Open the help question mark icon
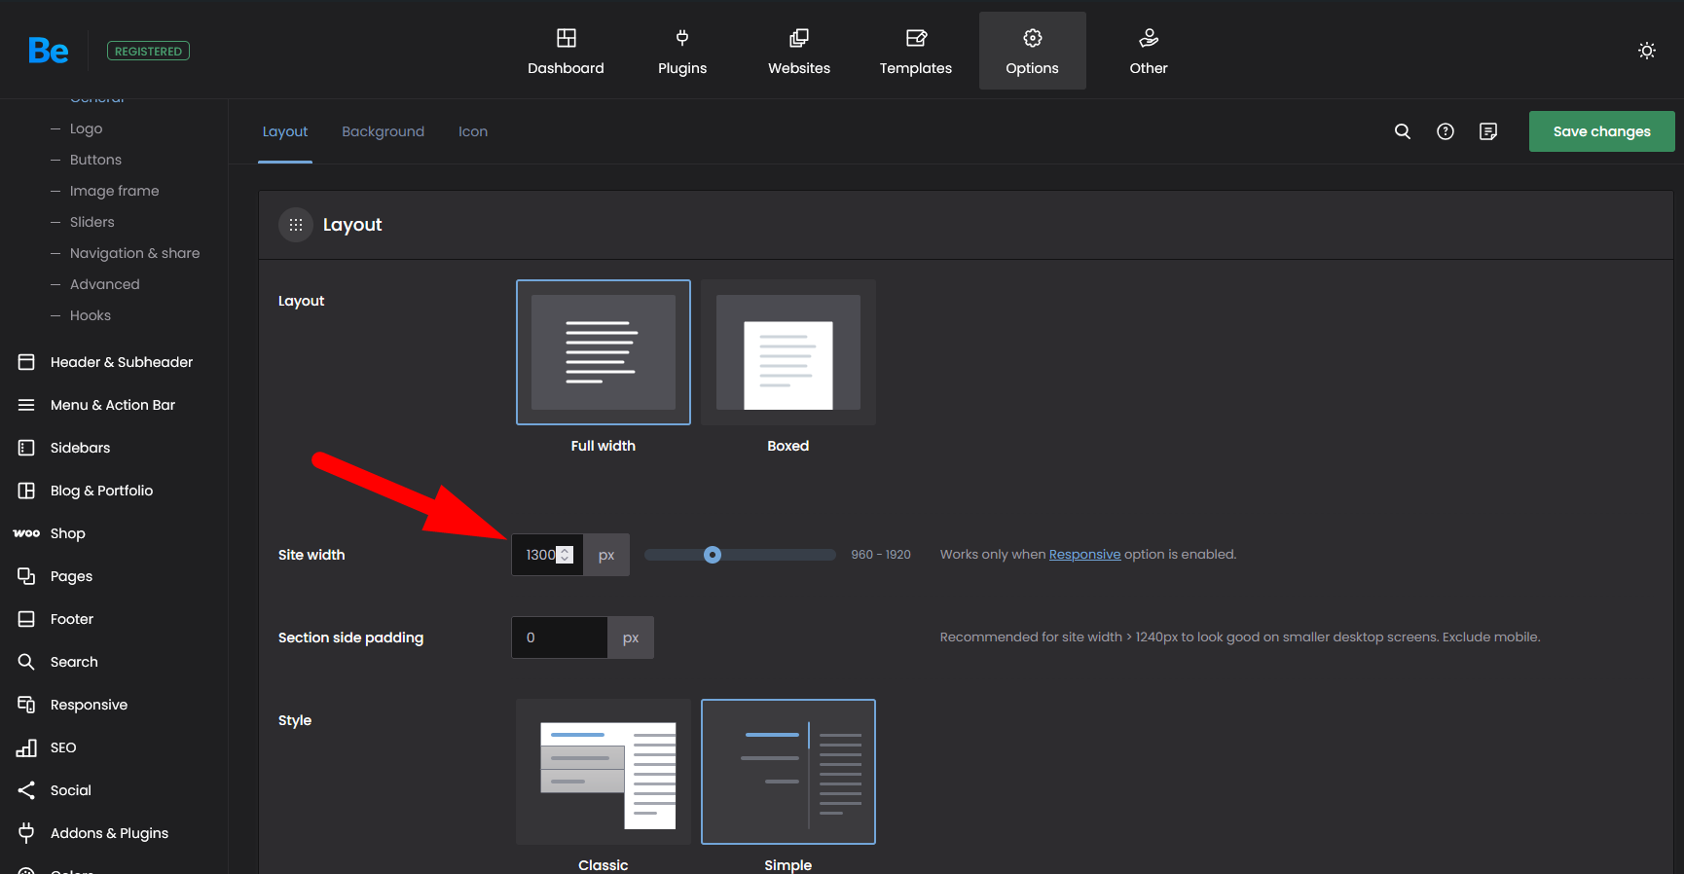1684x874 pixels. 1446,131
